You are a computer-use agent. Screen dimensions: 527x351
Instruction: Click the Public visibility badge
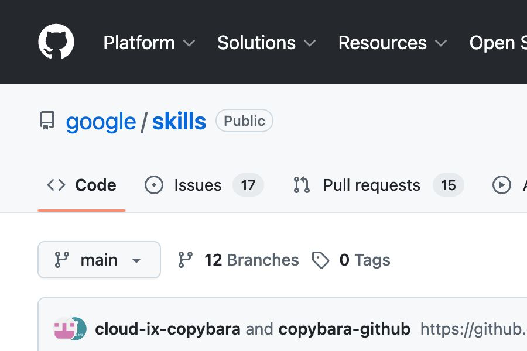244,121
